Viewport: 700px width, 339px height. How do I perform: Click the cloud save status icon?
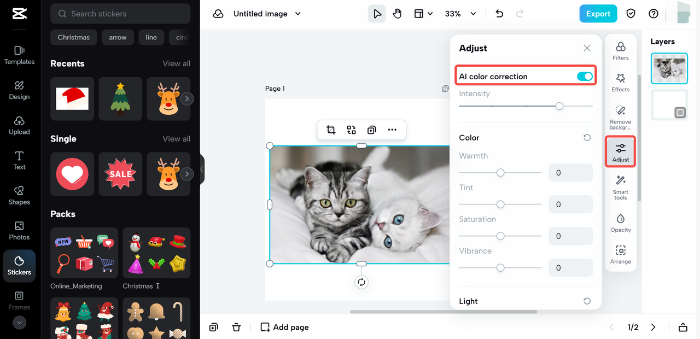coord(218,14)
